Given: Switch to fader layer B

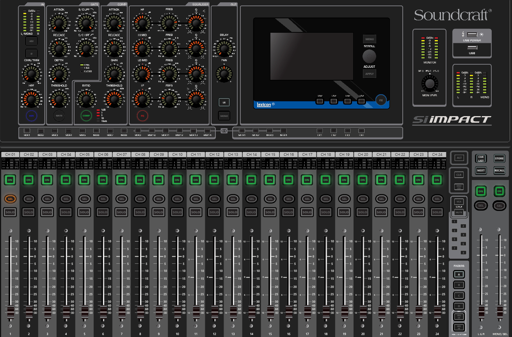Looking at the screenshot, I should click(459, 285).
